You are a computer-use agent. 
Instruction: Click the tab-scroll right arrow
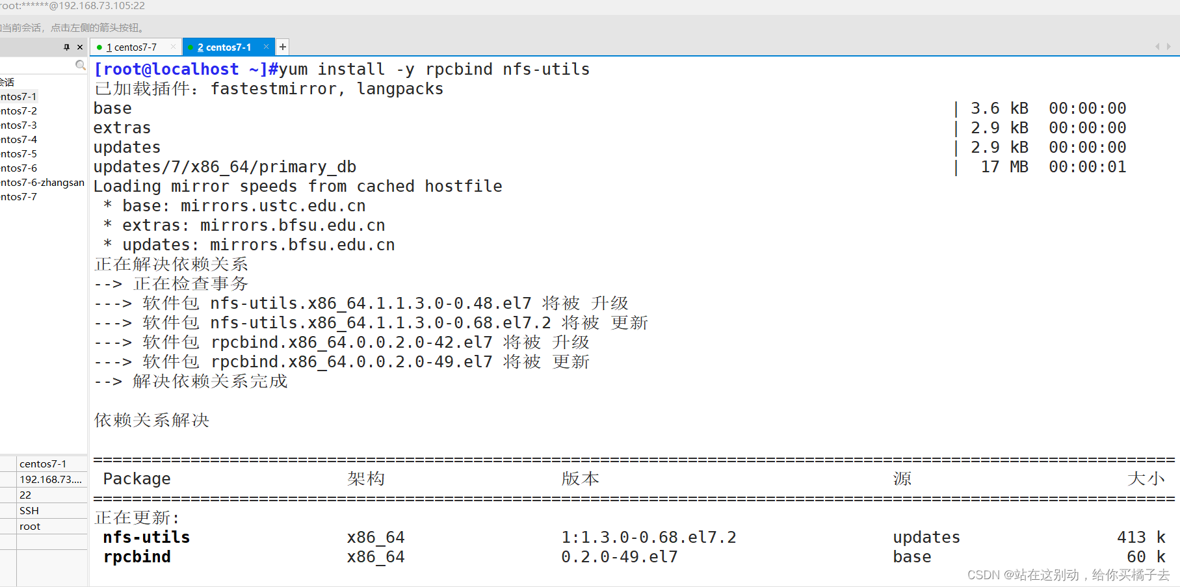tap(1167, 46)
